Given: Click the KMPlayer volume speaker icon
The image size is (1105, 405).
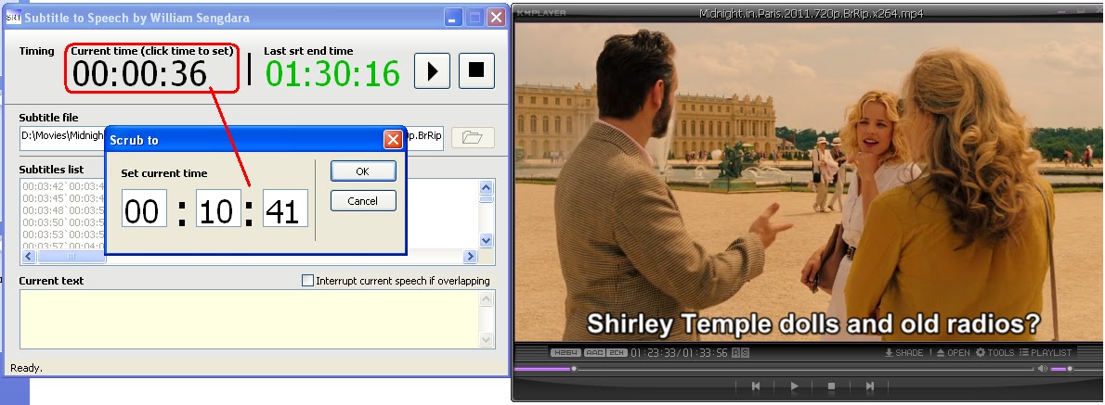Looking at the screenshot, I should pyautogui.click(x=1042, y=369).
